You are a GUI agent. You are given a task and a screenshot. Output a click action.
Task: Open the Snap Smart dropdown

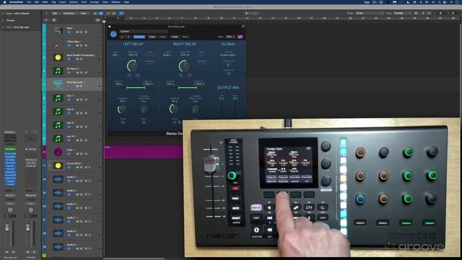[x=370, y=13]
